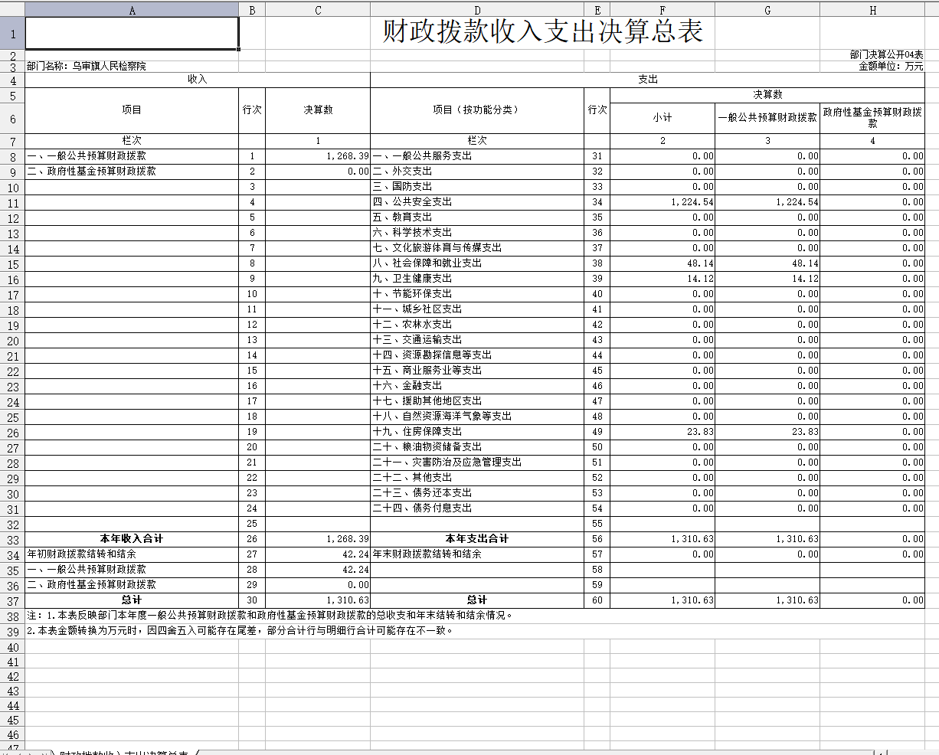Click the 三、国防支出 cell
939x755 pixels.
click(x=477, y=187)
